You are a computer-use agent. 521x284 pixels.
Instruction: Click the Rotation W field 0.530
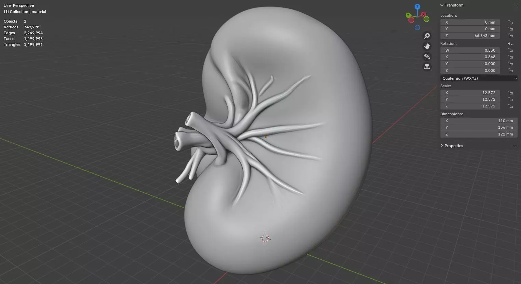pyautogui.click(x=470, y=50)
